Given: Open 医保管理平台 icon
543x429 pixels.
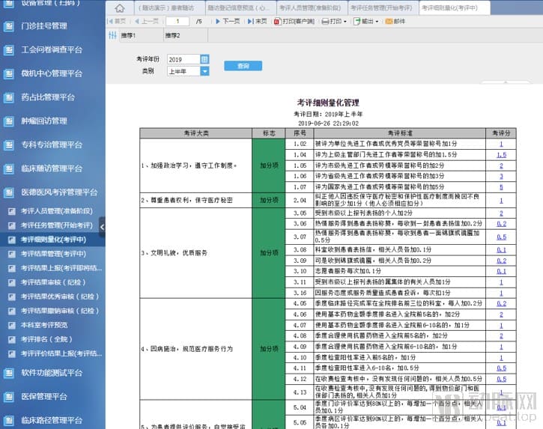Looking at the screenshot, I should (x=9, y=397).
